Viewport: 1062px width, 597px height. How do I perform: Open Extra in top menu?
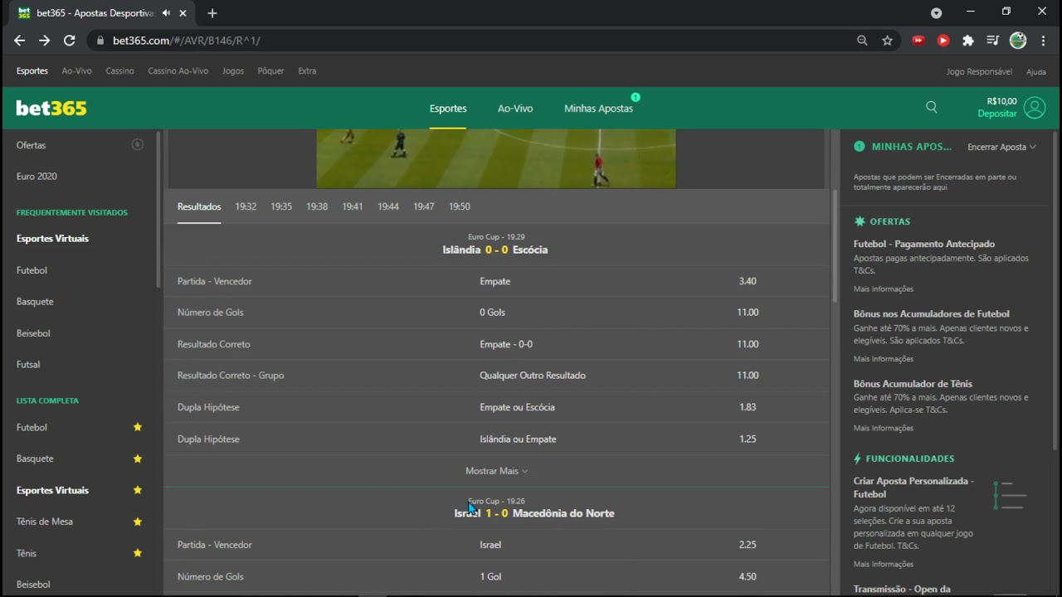click(307, 71)
